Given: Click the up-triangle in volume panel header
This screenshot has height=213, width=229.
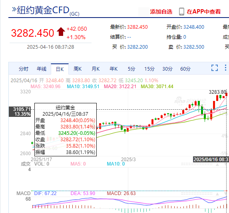Looking at the screenshot, I should coord(217,164).
